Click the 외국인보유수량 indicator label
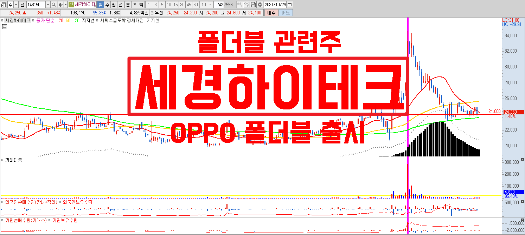Image resolution: width=525 pixels, height=235 pixels. coord(78,202)
